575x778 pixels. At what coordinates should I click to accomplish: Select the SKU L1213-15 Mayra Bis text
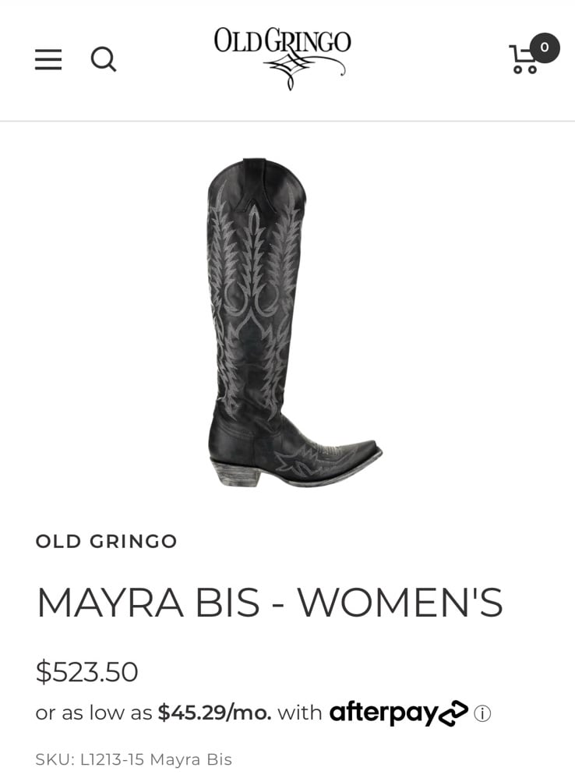(x=134, y=759)
